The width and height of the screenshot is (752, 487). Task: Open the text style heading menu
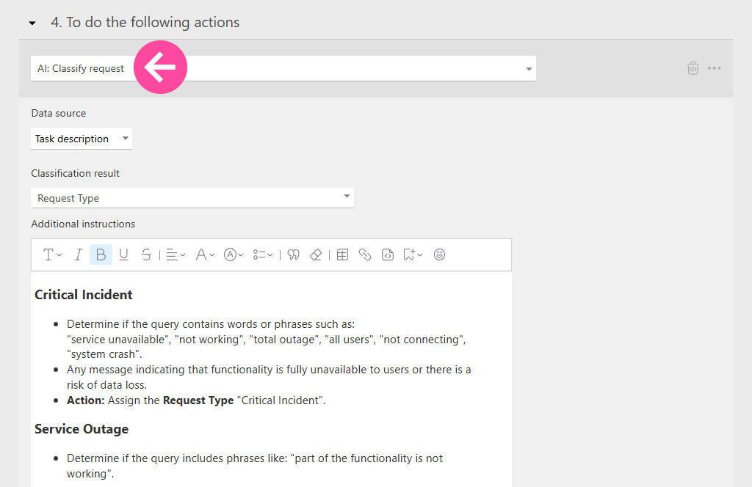pyautogui.click(x=51, y=255)
